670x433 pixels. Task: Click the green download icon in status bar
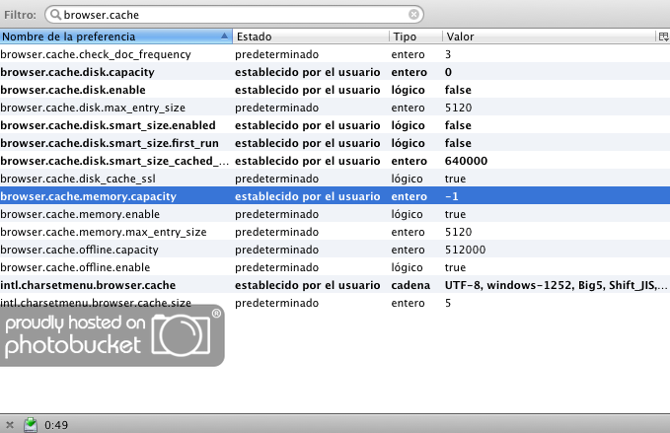pyautogui.click(x=31, y=424)
